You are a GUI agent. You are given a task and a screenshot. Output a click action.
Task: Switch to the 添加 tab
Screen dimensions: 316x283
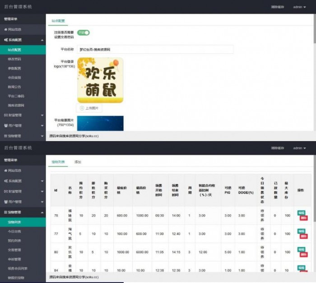click(x=78, y=162)
